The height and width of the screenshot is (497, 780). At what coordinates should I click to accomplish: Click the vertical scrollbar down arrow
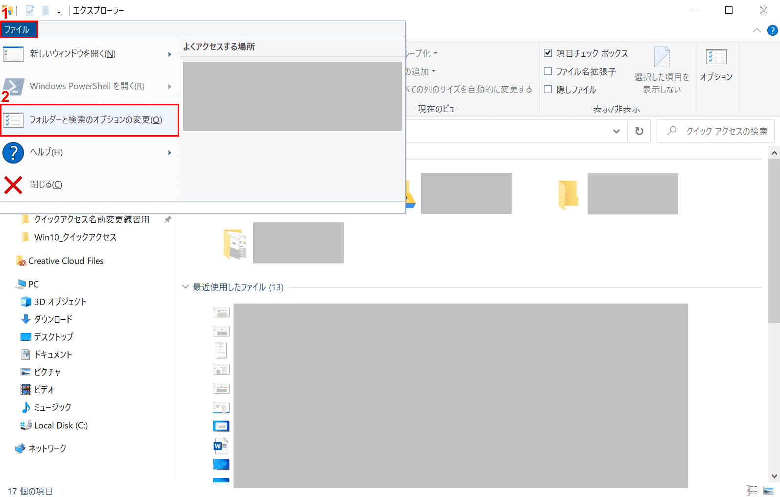tap(774, 476)
